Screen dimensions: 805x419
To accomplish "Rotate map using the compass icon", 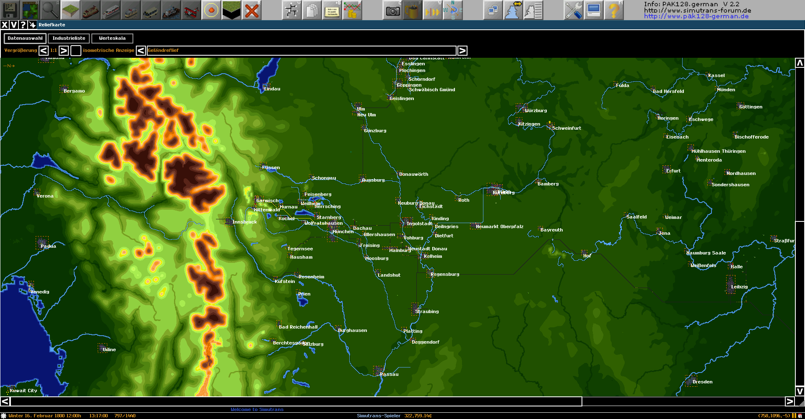I will click(x=453, y=10).
